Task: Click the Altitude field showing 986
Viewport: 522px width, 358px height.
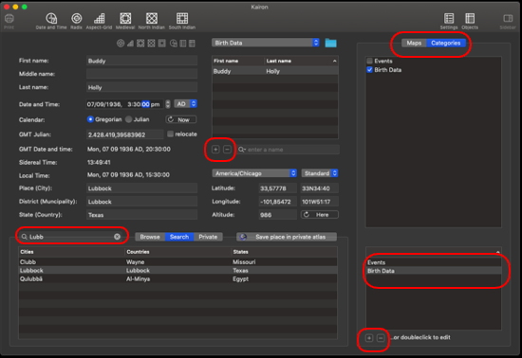Action: click(x=277, y=215)
